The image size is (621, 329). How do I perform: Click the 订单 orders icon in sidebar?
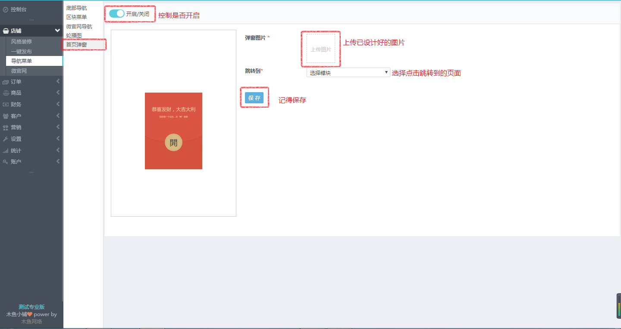pos(6,82)
